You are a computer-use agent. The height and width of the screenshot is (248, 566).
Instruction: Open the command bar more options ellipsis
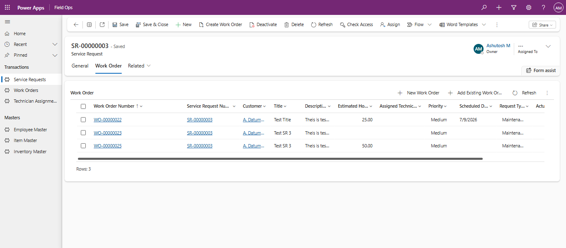click(497, 25)
